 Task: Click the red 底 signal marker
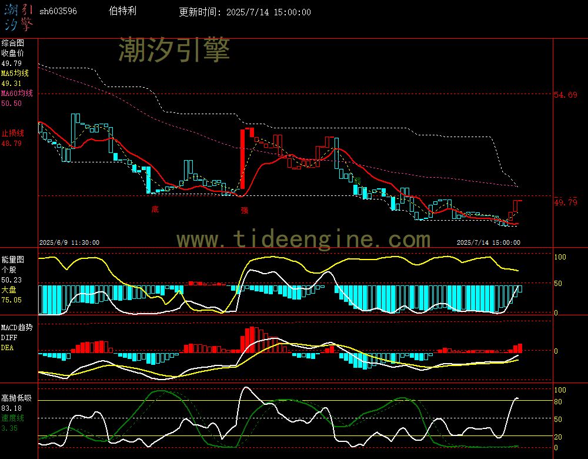coord(155,209)
